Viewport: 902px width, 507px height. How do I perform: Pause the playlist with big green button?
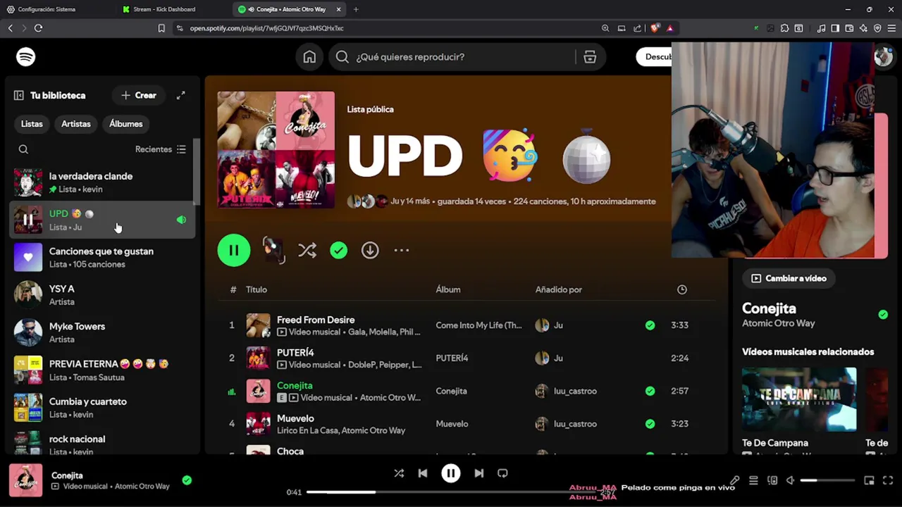click(234, 250)
